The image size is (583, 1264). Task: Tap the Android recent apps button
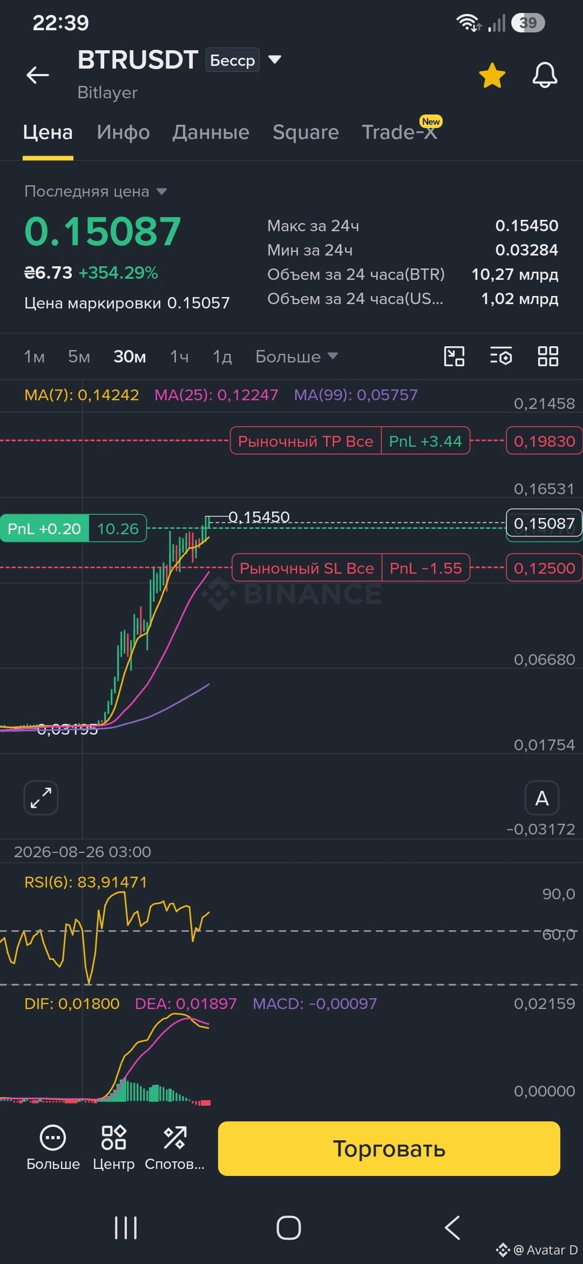[x=126, y=1228]
